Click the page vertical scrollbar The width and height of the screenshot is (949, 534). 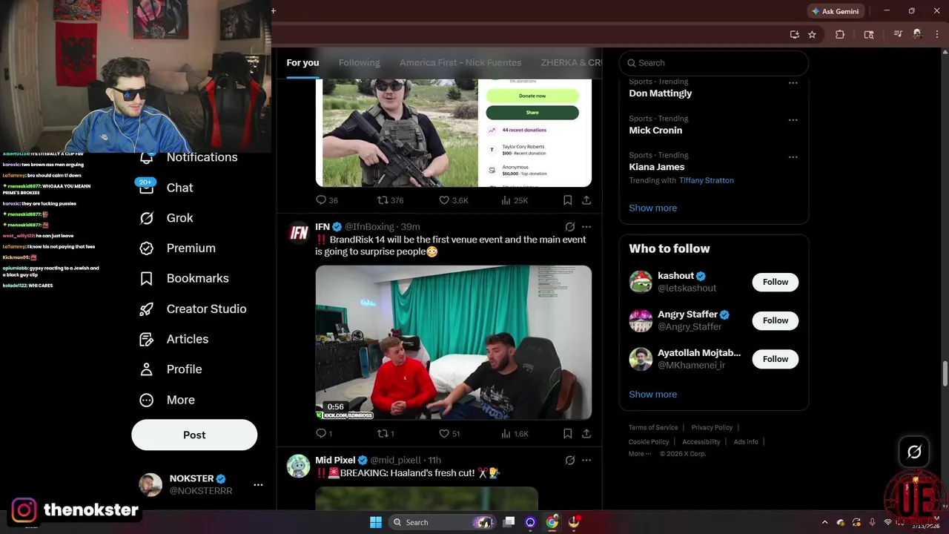coord(945,373)
